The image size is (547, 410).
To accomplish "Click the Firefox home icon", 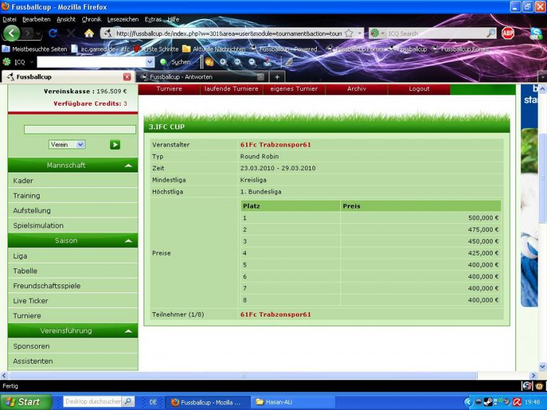I will tap(89, 33).
